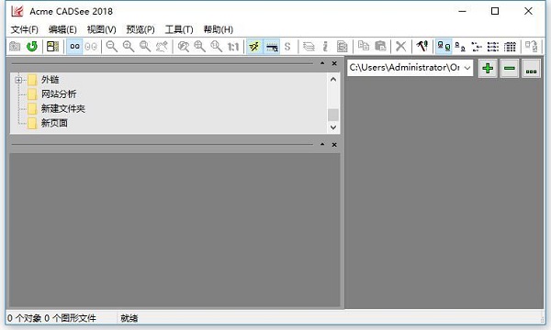Click the green minus remove button
The width and height of the screenshot is (551, 330).
coord(509,68)
